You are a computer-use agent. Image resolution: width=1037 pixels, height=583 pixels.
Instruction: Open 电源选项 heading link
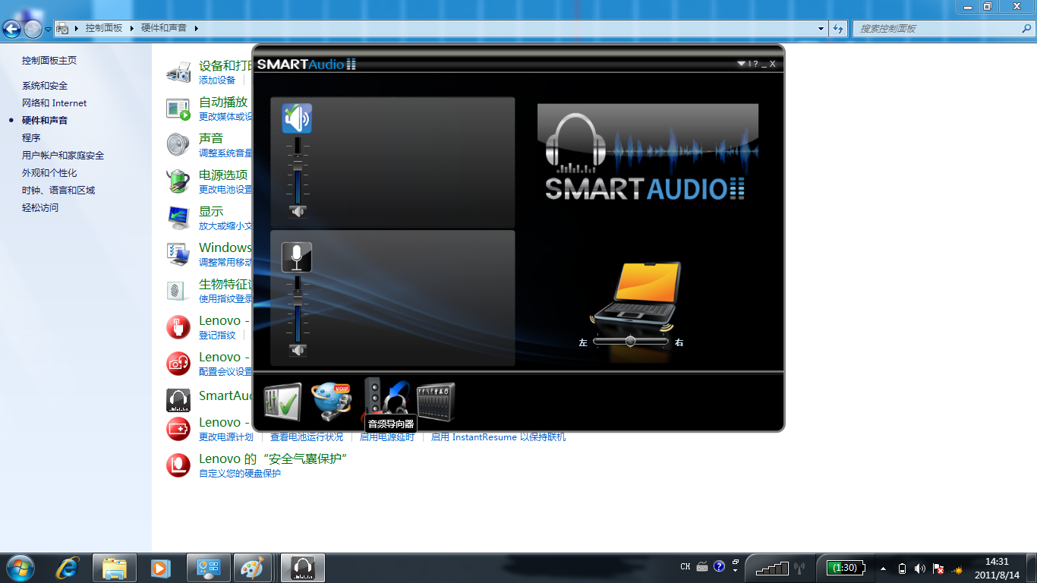[x=223, y=175]
